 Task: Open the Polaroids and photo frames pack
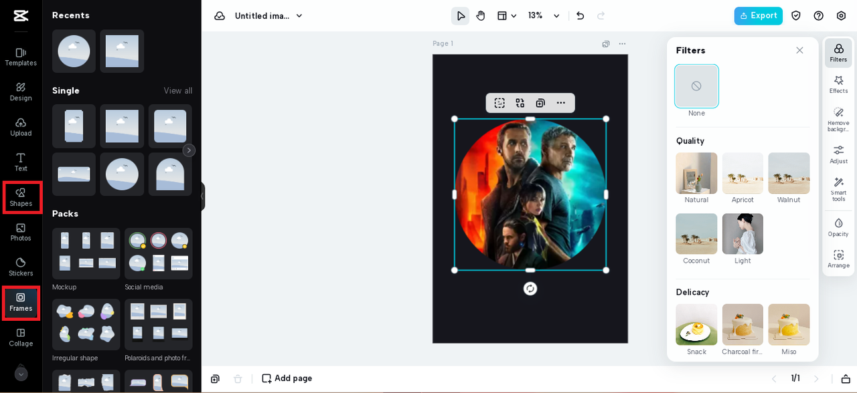[x=159, y=324]
